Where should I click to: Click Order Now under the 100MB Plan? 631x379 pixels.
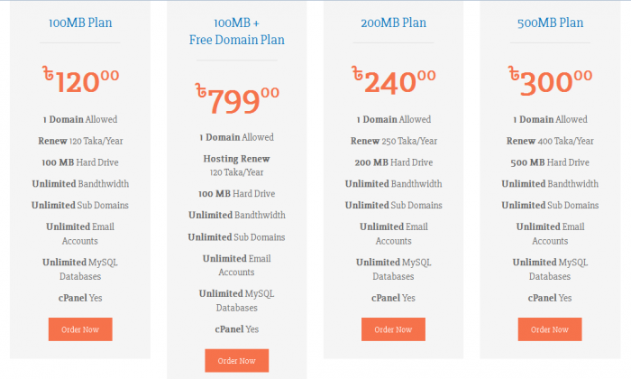[80, 329]
